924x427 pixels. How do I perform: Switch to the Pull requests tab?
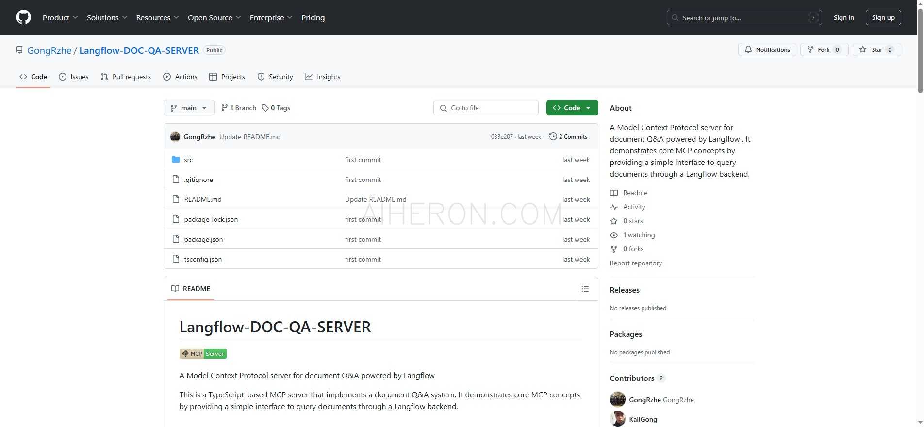[x=126, y=77]
